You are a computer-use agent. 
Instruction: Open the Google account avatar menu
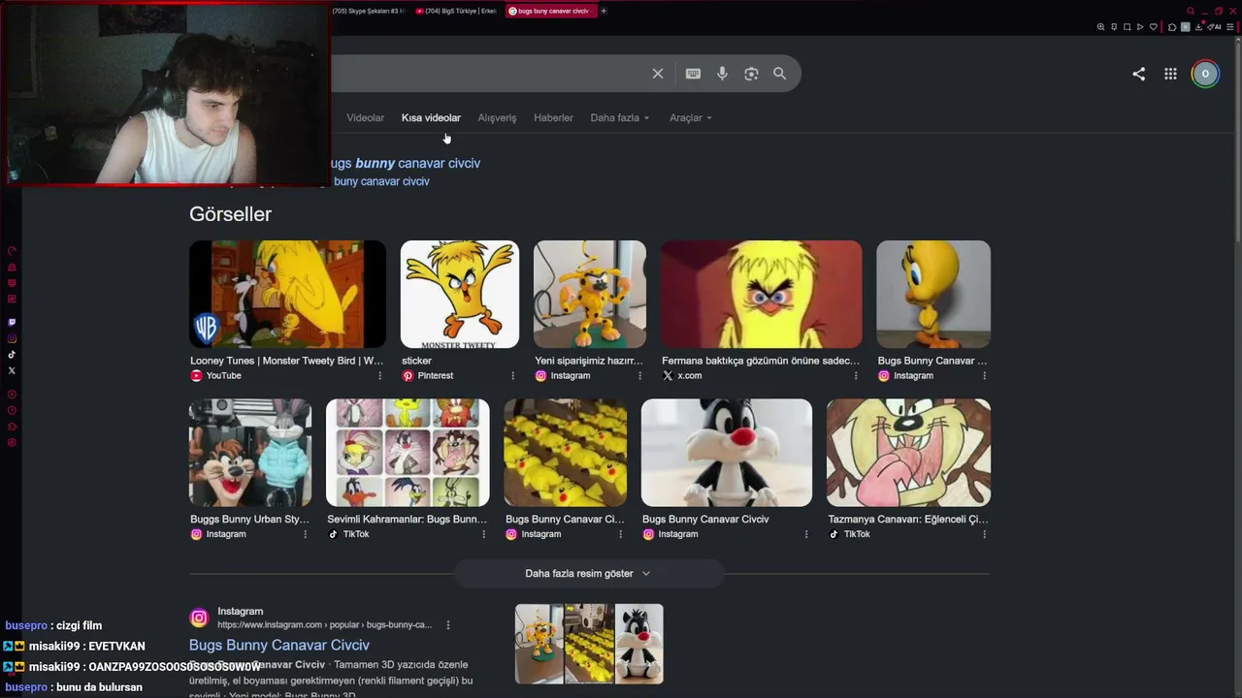[x=1205, y=74]
